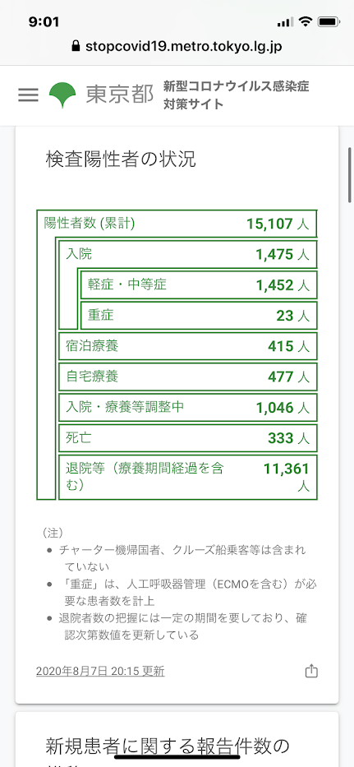Tap the 軽症・中等症 1,452人 cell
The height and width of the screenshot is (767, 354).
pos(199,284)
